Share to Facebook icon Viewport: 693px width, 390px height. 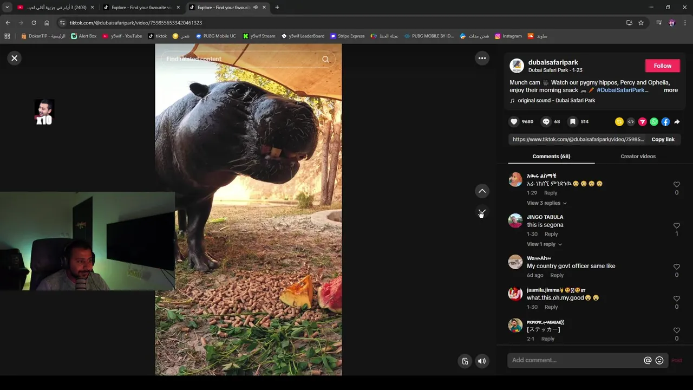tap(665, 122)
